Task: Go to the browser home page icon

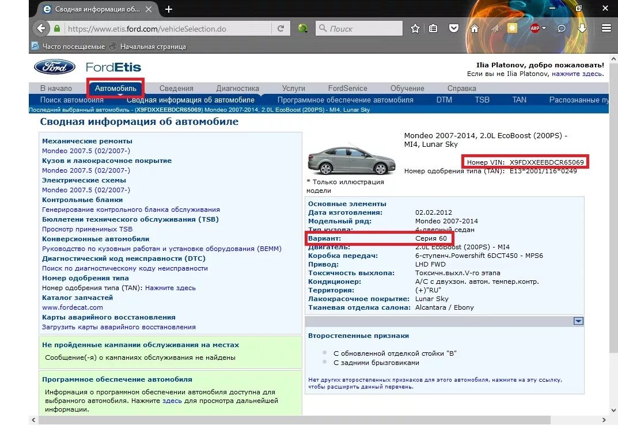Action: coord(475,28)
